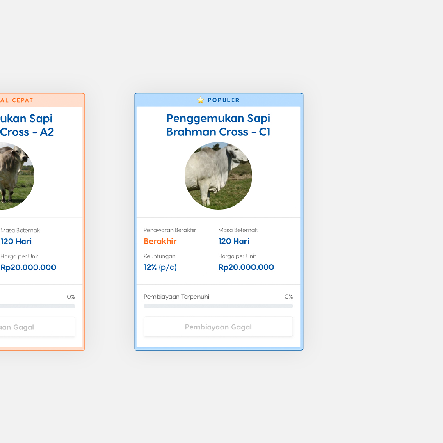Select 120 Hari on the C1 card

pyautogui.click(x=234, y=241)
